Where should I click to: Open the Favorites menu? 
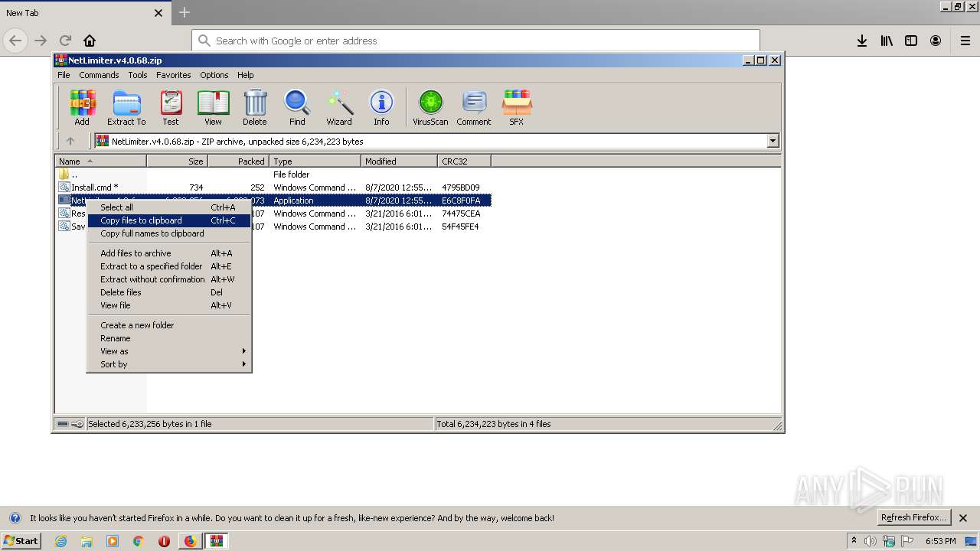(x=174, y=75)
